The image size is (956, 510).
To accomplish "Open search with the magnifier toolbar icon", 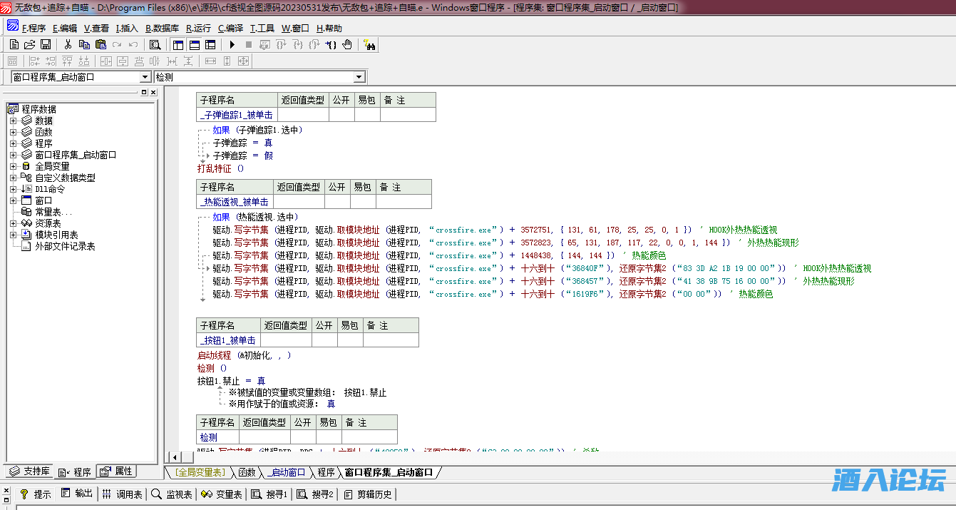I will pos(155,44).
